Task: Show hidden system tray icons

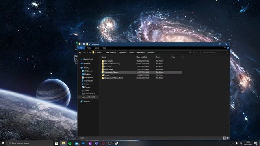Action: click(232, 143)
